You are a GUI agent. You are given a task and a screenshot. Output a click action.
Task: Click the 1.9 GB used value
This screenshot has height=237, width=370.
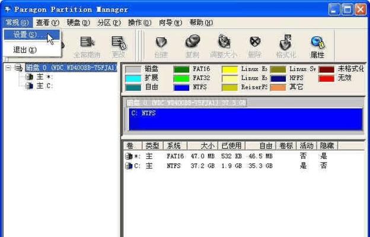231,166
